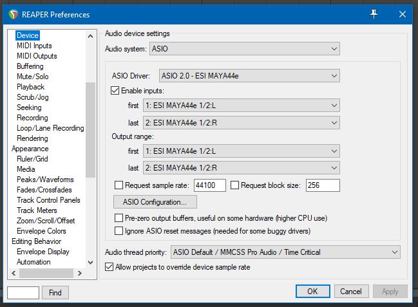Pin the Preferences window with pushpin icon

pos(374,14)
